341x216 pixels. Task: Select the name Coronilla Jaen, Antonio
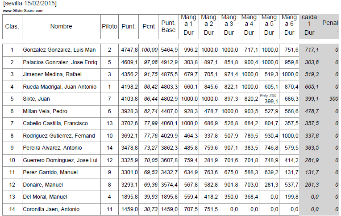coord(51,209)
